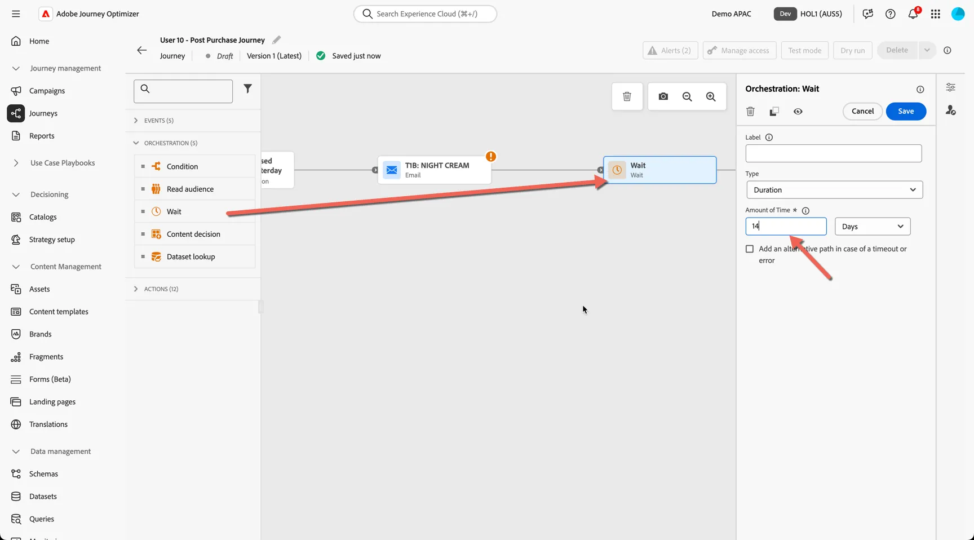Screen dimensions: 974x540
Task: Zoom out the journey canvas
Action: [x=687, y=96]
